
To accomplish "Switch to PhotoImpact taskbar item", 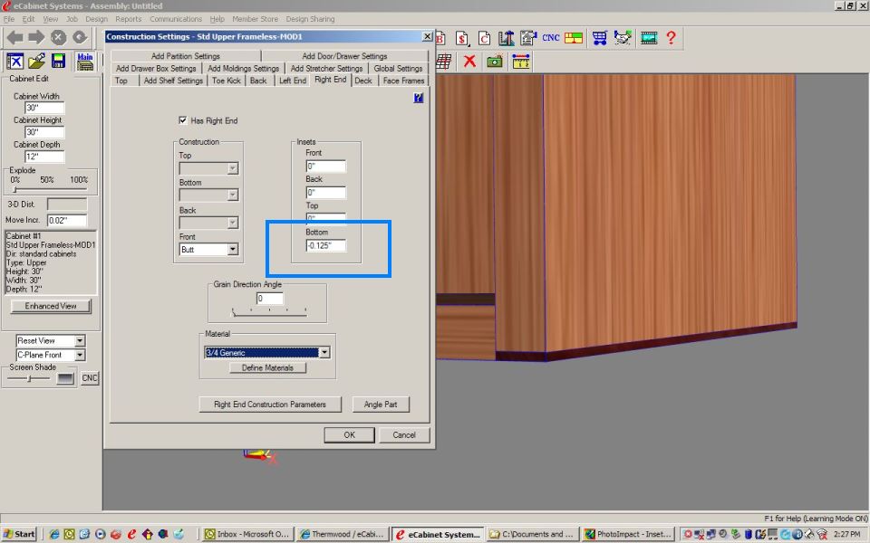I will 627,534.
